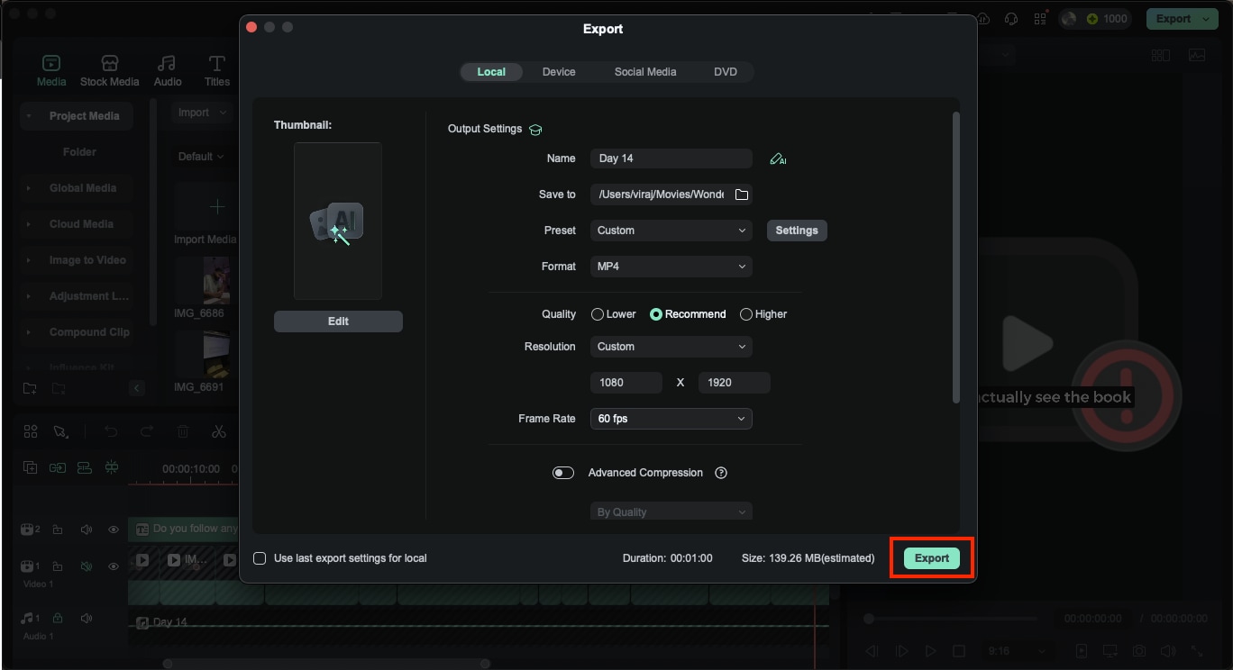This screenshot has height=670, width=1233.
Task: Click the Output Settings tutorial cap icon
Action: click(x=535, y=130)
